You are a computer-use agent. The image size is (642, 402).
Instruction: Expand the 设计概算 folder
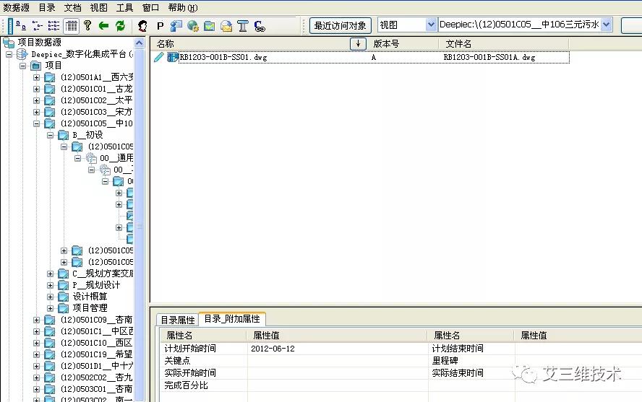click(51, 297)
